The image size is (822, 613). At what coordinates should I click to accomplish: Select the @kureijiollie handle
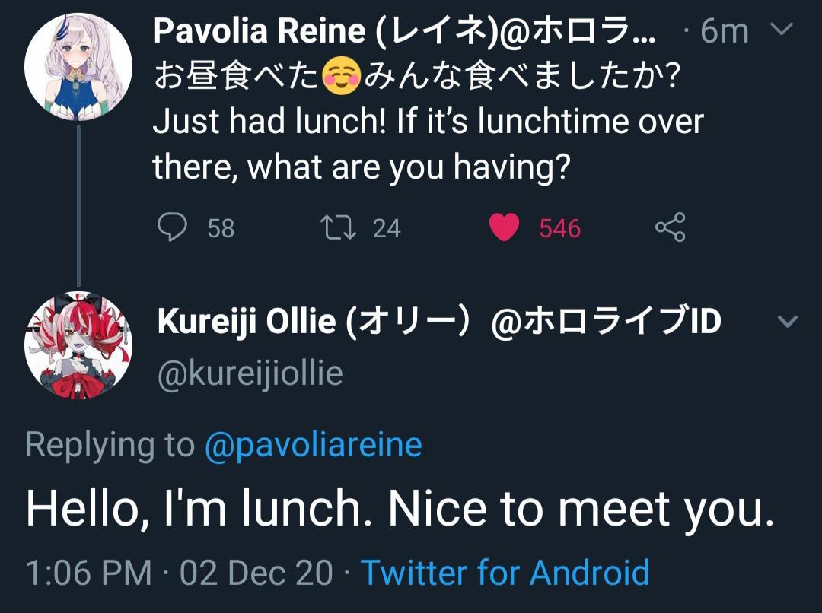(249, 373)
